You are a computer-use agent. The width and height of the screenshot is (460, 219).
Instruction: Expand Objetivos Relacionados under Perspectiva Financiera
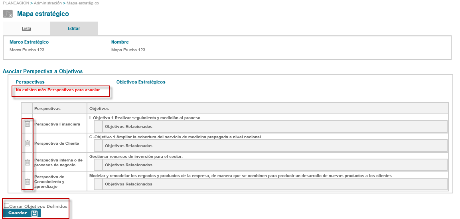[128, 127]
